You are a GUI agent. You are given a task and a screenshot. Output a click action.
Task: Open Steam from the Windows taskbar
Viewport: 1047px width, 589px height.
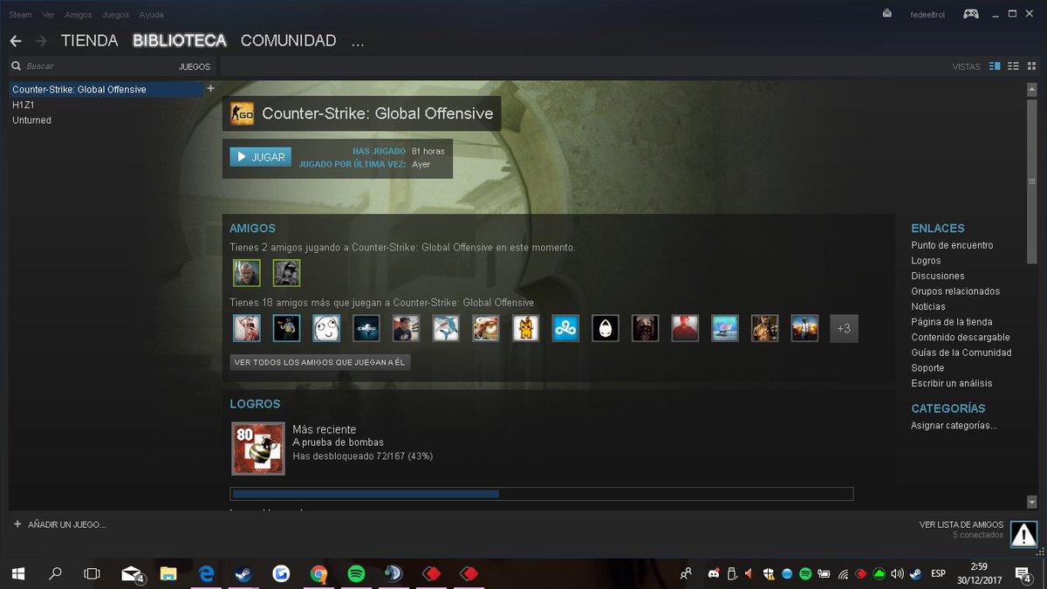point(242,573)
